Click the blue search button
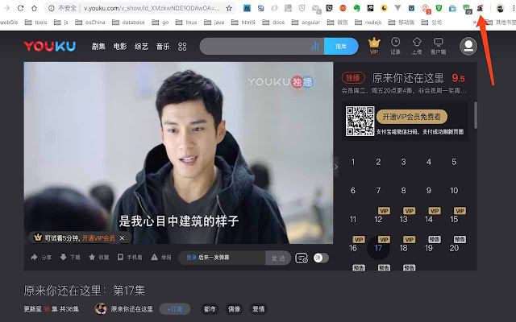The height and width of the screenshot is (322, 516). pyautogui.click(x=341, y=46)
